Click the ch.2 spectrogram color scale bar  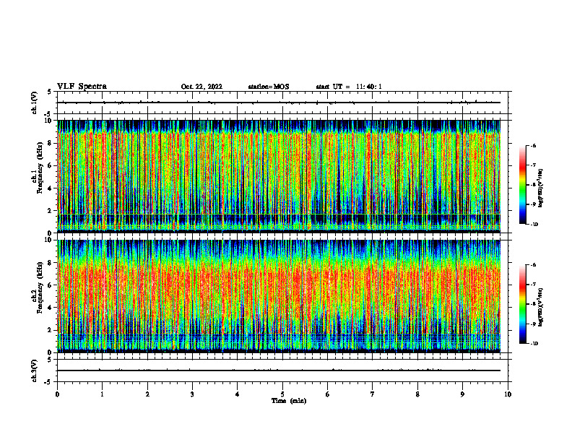point(522,304)
